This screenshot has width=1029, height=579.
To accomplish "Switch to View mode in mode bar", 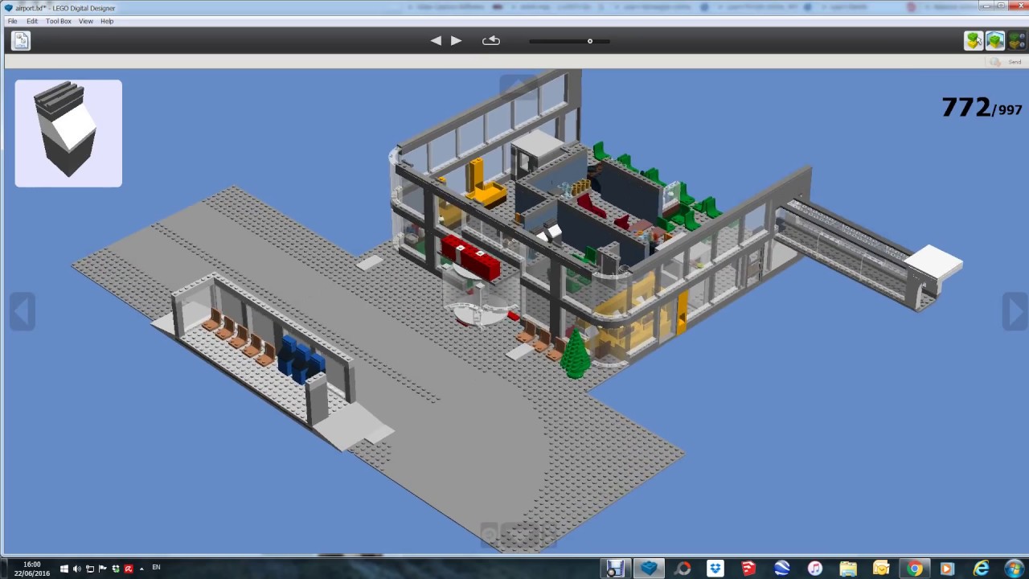I will (995, 40).
